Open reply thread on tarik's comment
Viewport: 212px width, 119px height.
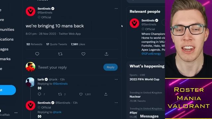pos(39,94)
